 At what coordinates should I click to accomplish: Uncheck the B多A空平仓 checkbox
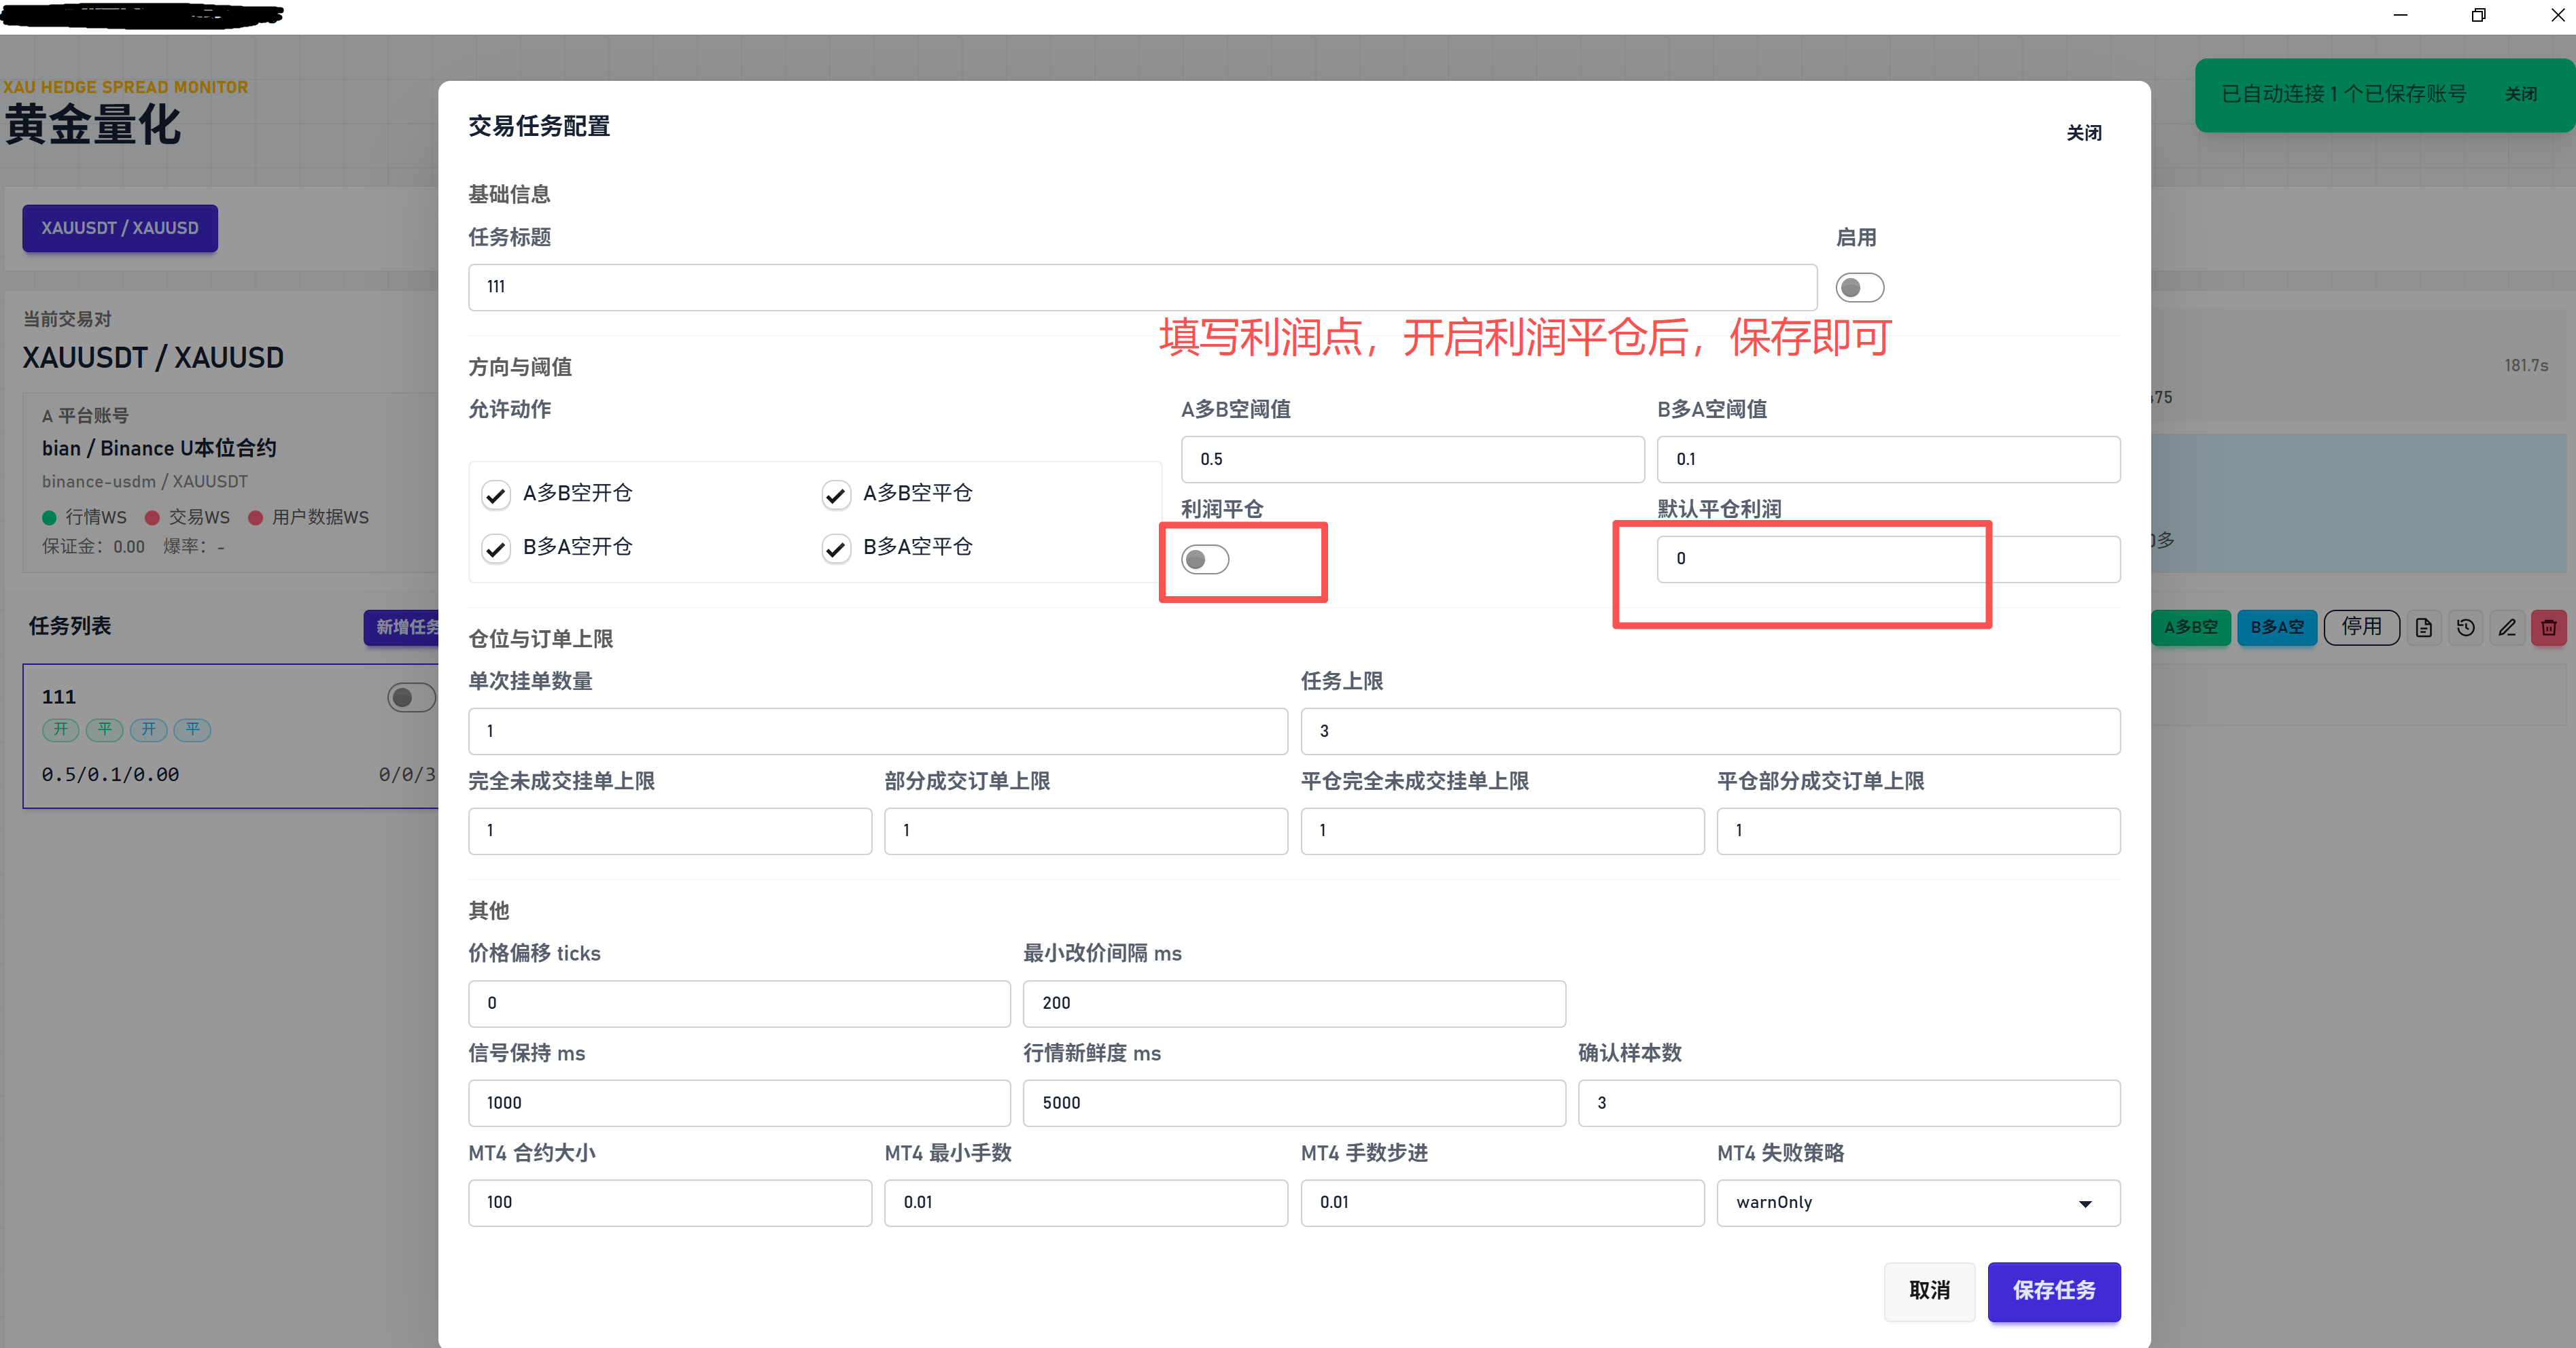pos(836,549)
